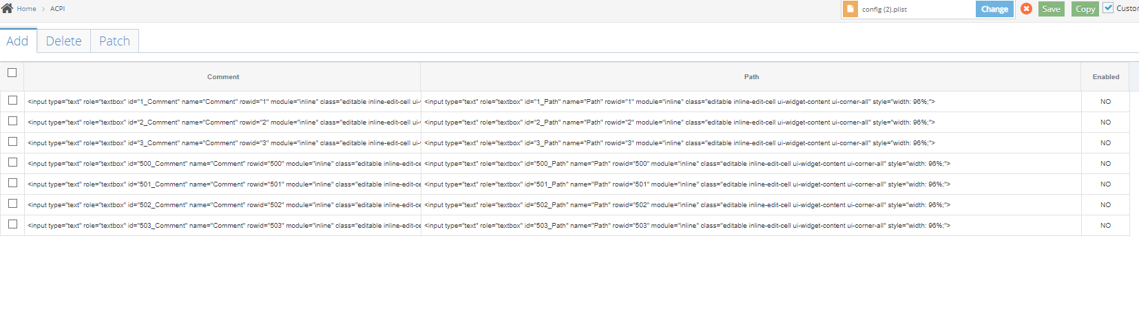Click the Enabled NO cell in row 2
Viewport: 1139px width, 309px height.
coord(1105,122)
